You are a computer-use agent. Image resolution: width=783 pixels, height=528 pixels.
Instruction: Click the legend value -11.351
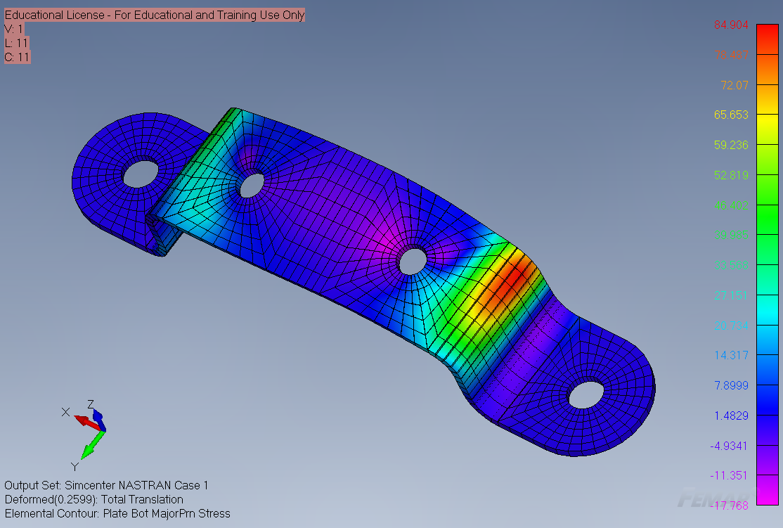[729, 475]
